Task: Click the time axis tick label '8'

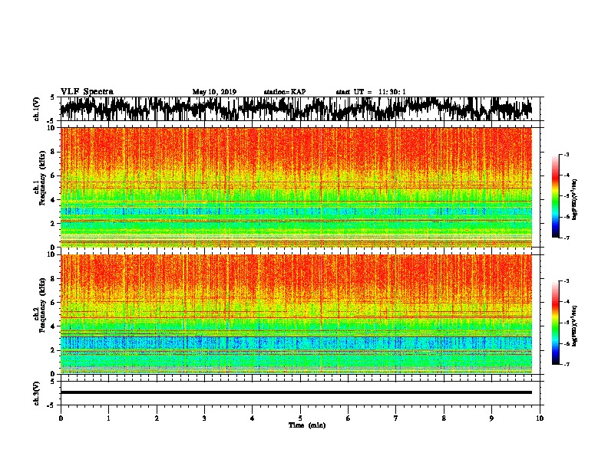Action: (444, 418)
